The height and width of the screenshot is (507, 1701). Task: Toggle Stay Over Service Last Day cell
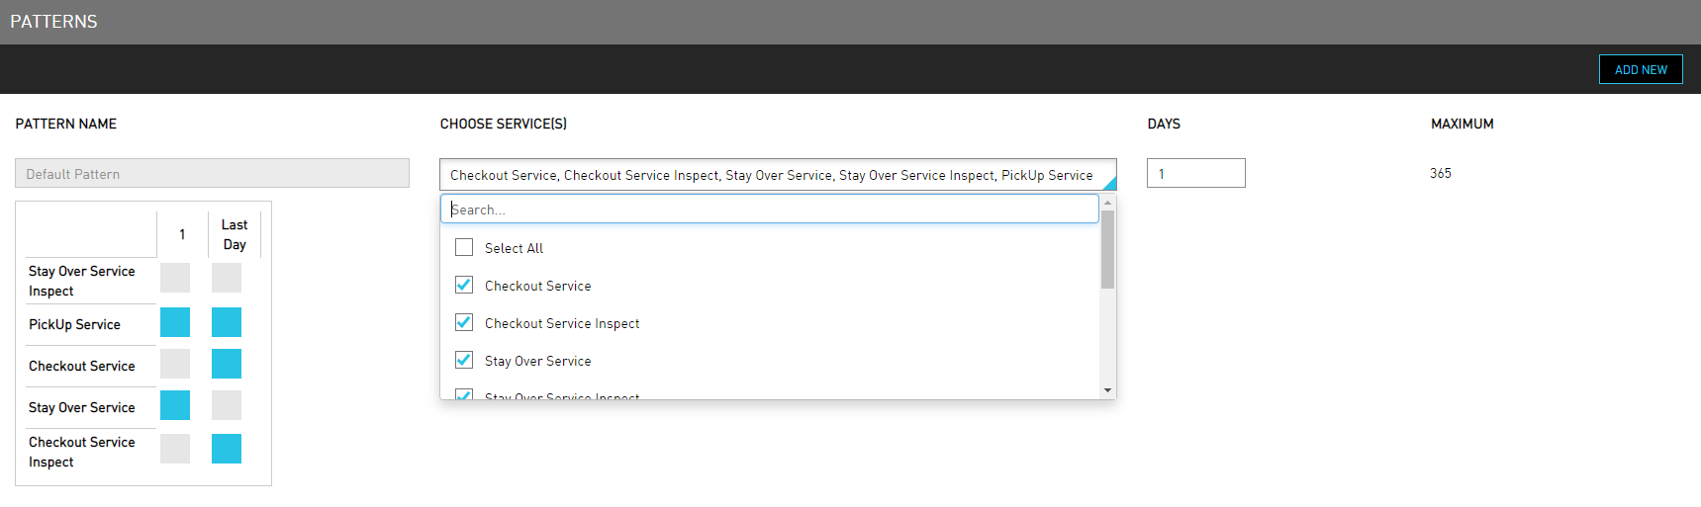(227, 405)
